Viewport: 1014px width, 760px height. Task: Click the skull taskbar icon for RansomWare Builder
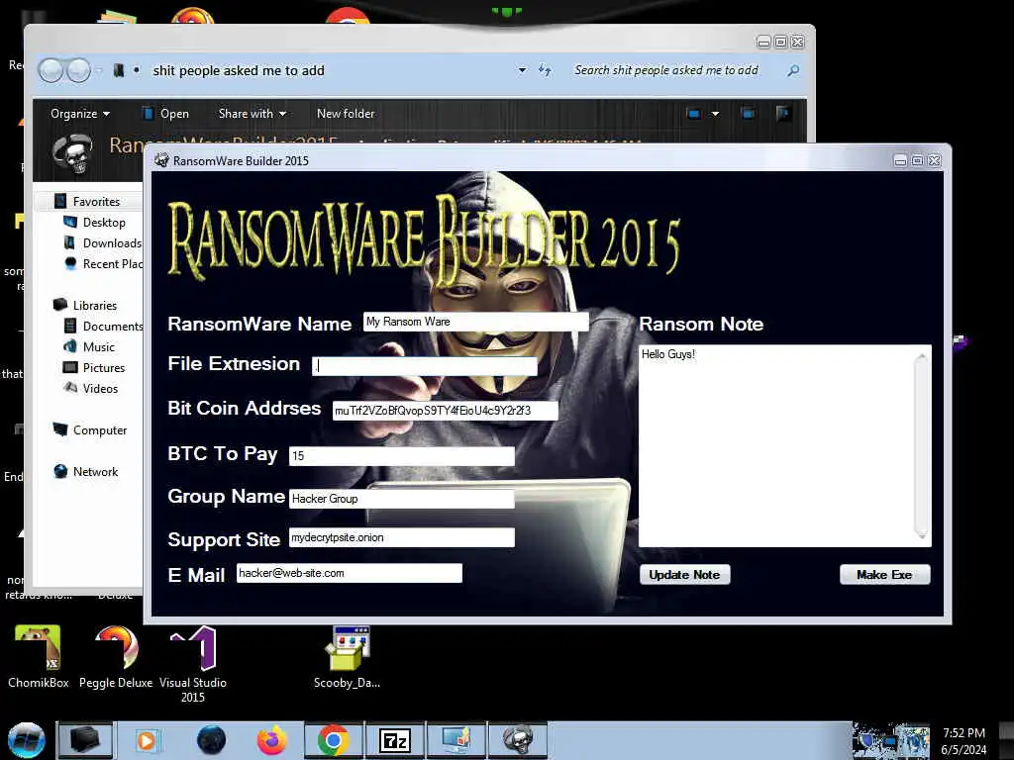[517, 740]
